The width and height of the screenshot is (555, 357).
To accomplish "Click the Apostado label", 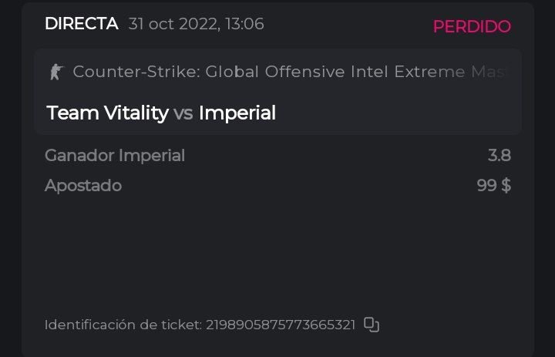I will coord(82,186).
